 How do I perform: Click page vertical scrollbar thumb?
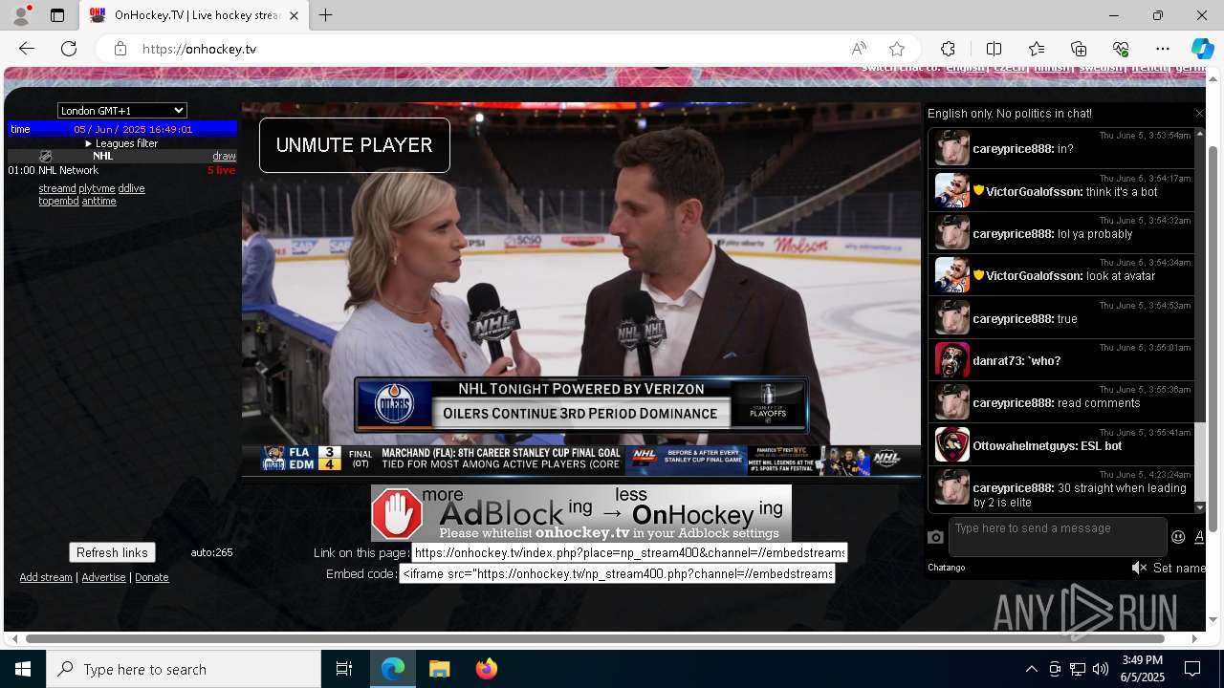click(1213, 339)
